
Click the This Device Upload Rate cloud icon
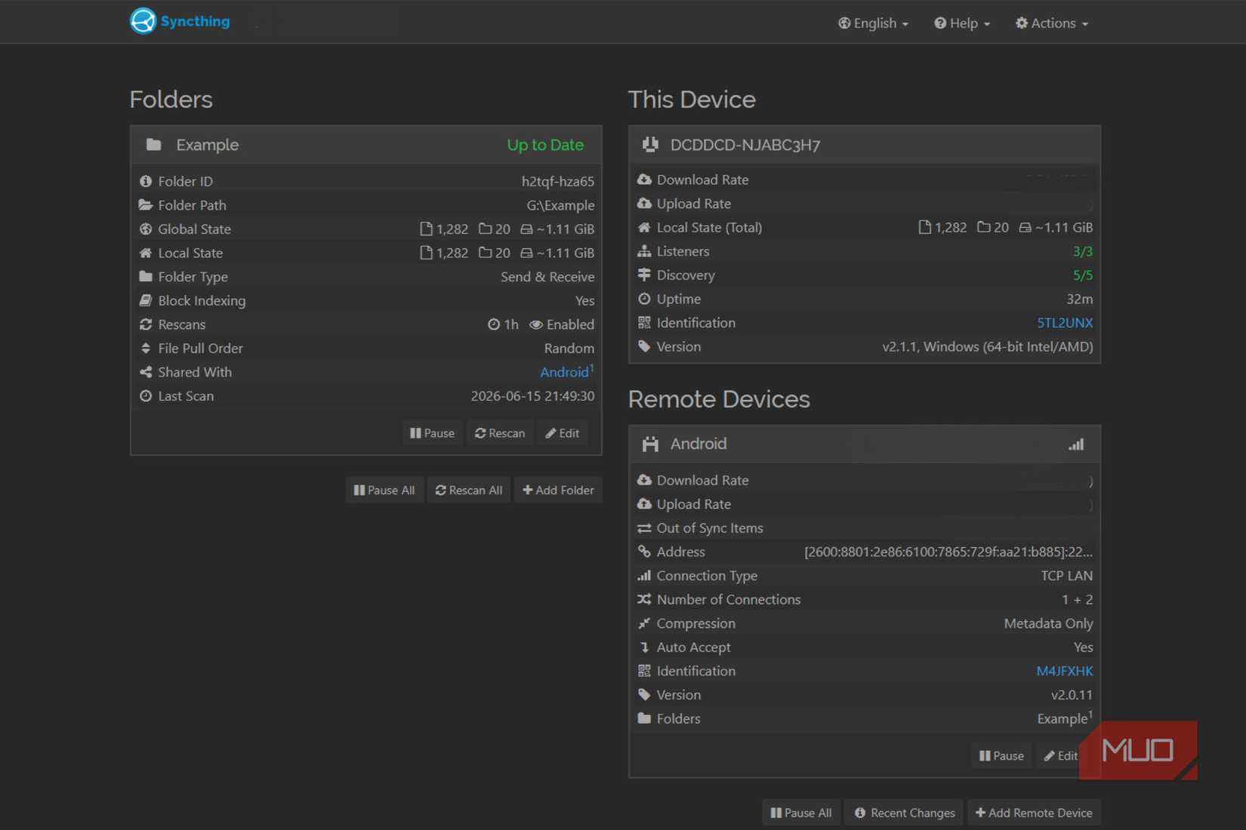(x=644, y=204)
